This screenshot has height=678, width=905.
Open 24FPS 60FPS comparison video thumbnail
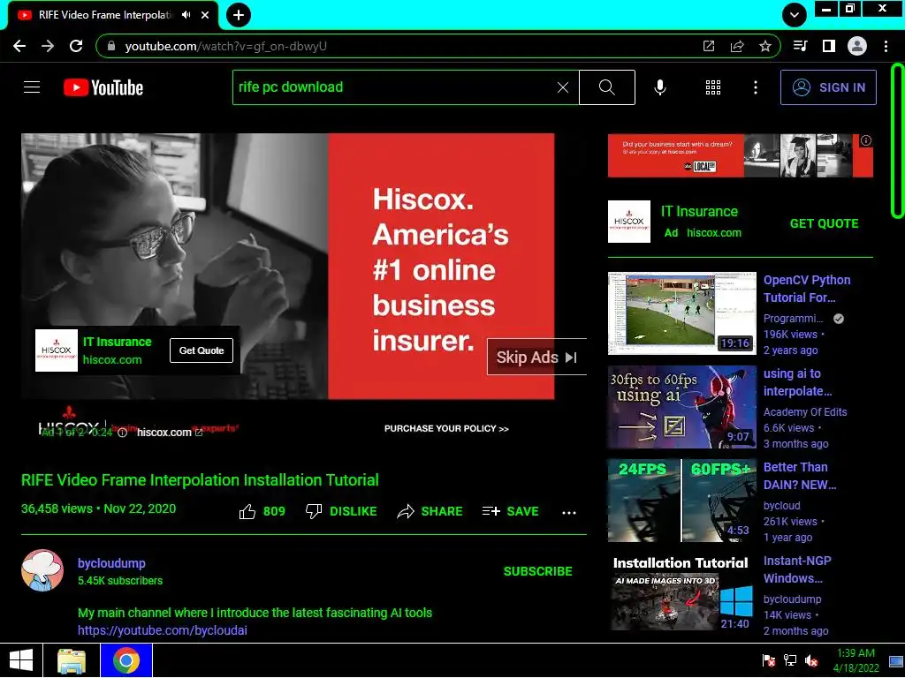tap(682, 501)
